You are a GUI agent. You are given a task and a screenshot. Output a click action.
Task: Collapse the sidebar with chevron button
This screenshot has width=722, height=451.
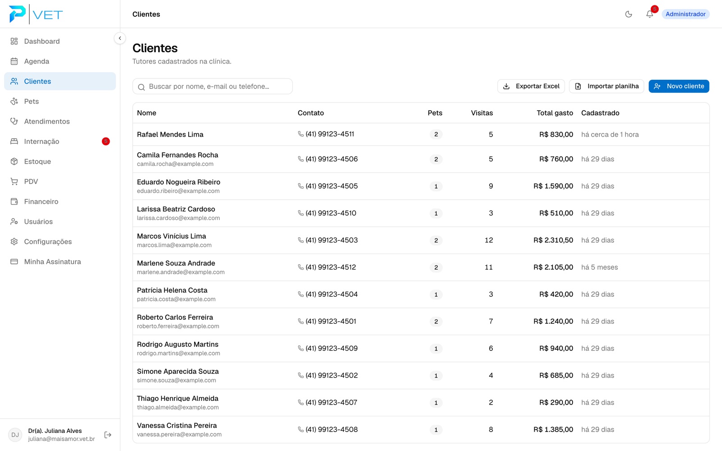point(120,38)
